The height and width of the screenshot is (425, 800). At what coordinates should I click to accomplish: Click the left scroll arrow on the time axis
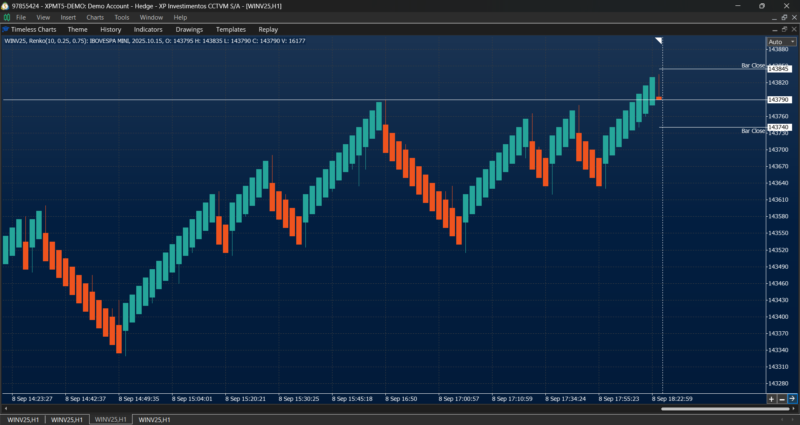6,409
